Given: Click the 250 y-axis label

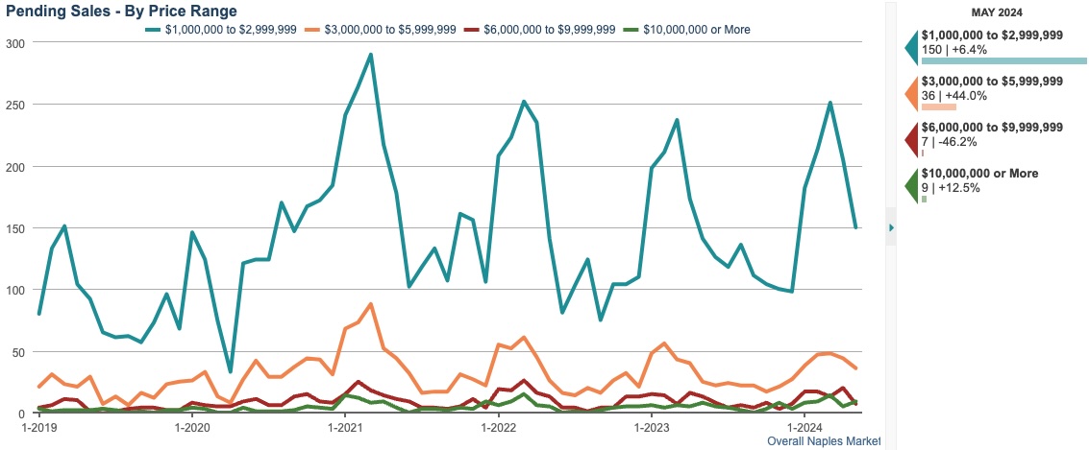Looking at the screenshot, I should 14,105.
